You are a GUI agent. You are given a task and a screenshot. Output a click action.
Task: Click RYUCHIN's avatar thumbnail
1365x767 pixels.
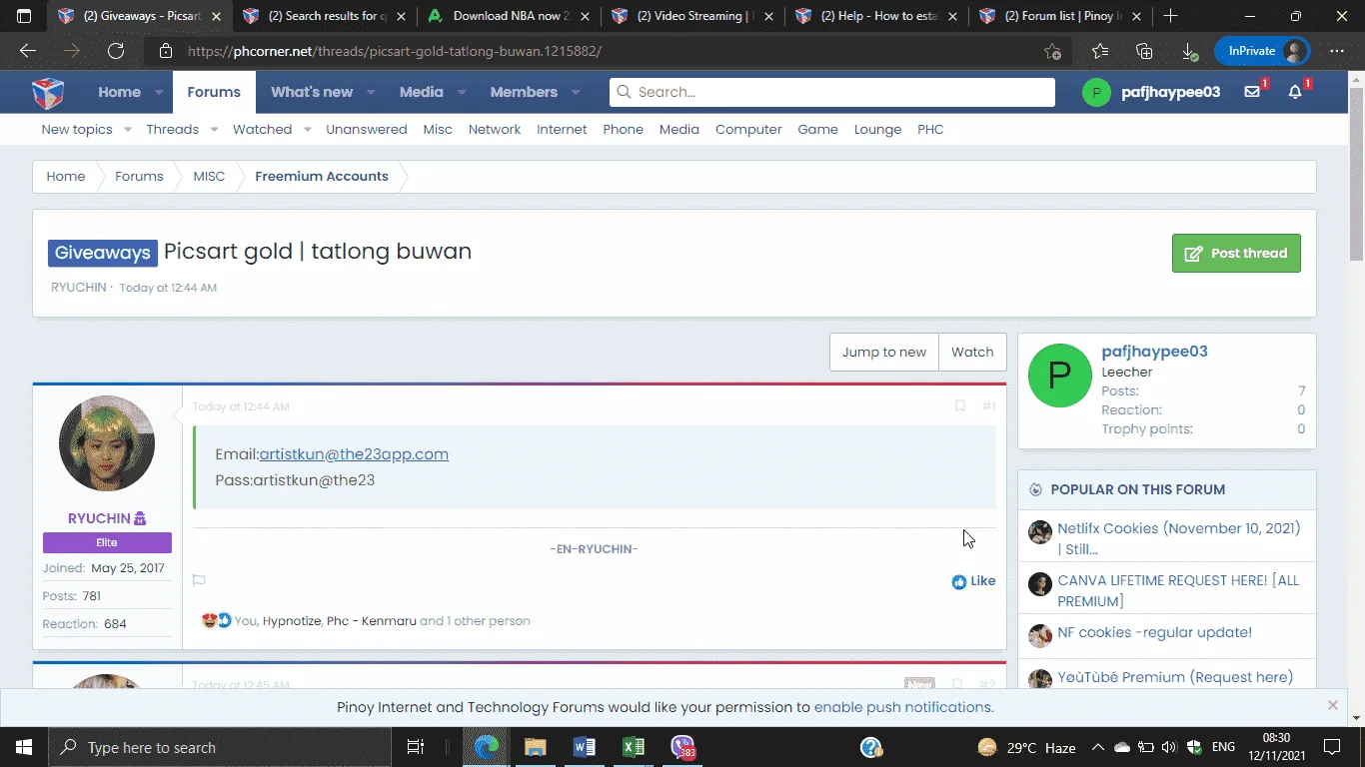tap(107, 443)
